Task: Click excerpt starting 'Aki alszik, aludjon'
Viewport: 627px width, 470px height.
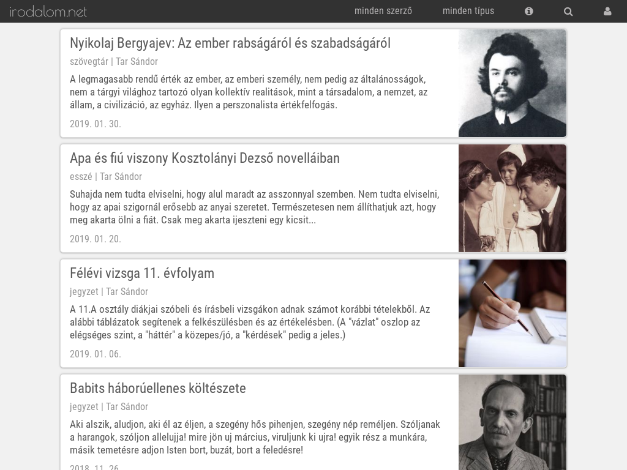Action: click(x=255, y=437)
